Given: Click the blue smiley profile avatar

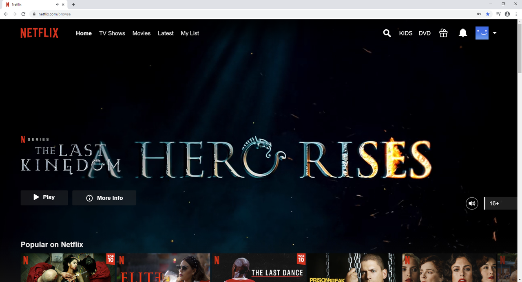Looking at the screenshot, I should [482, 33].
